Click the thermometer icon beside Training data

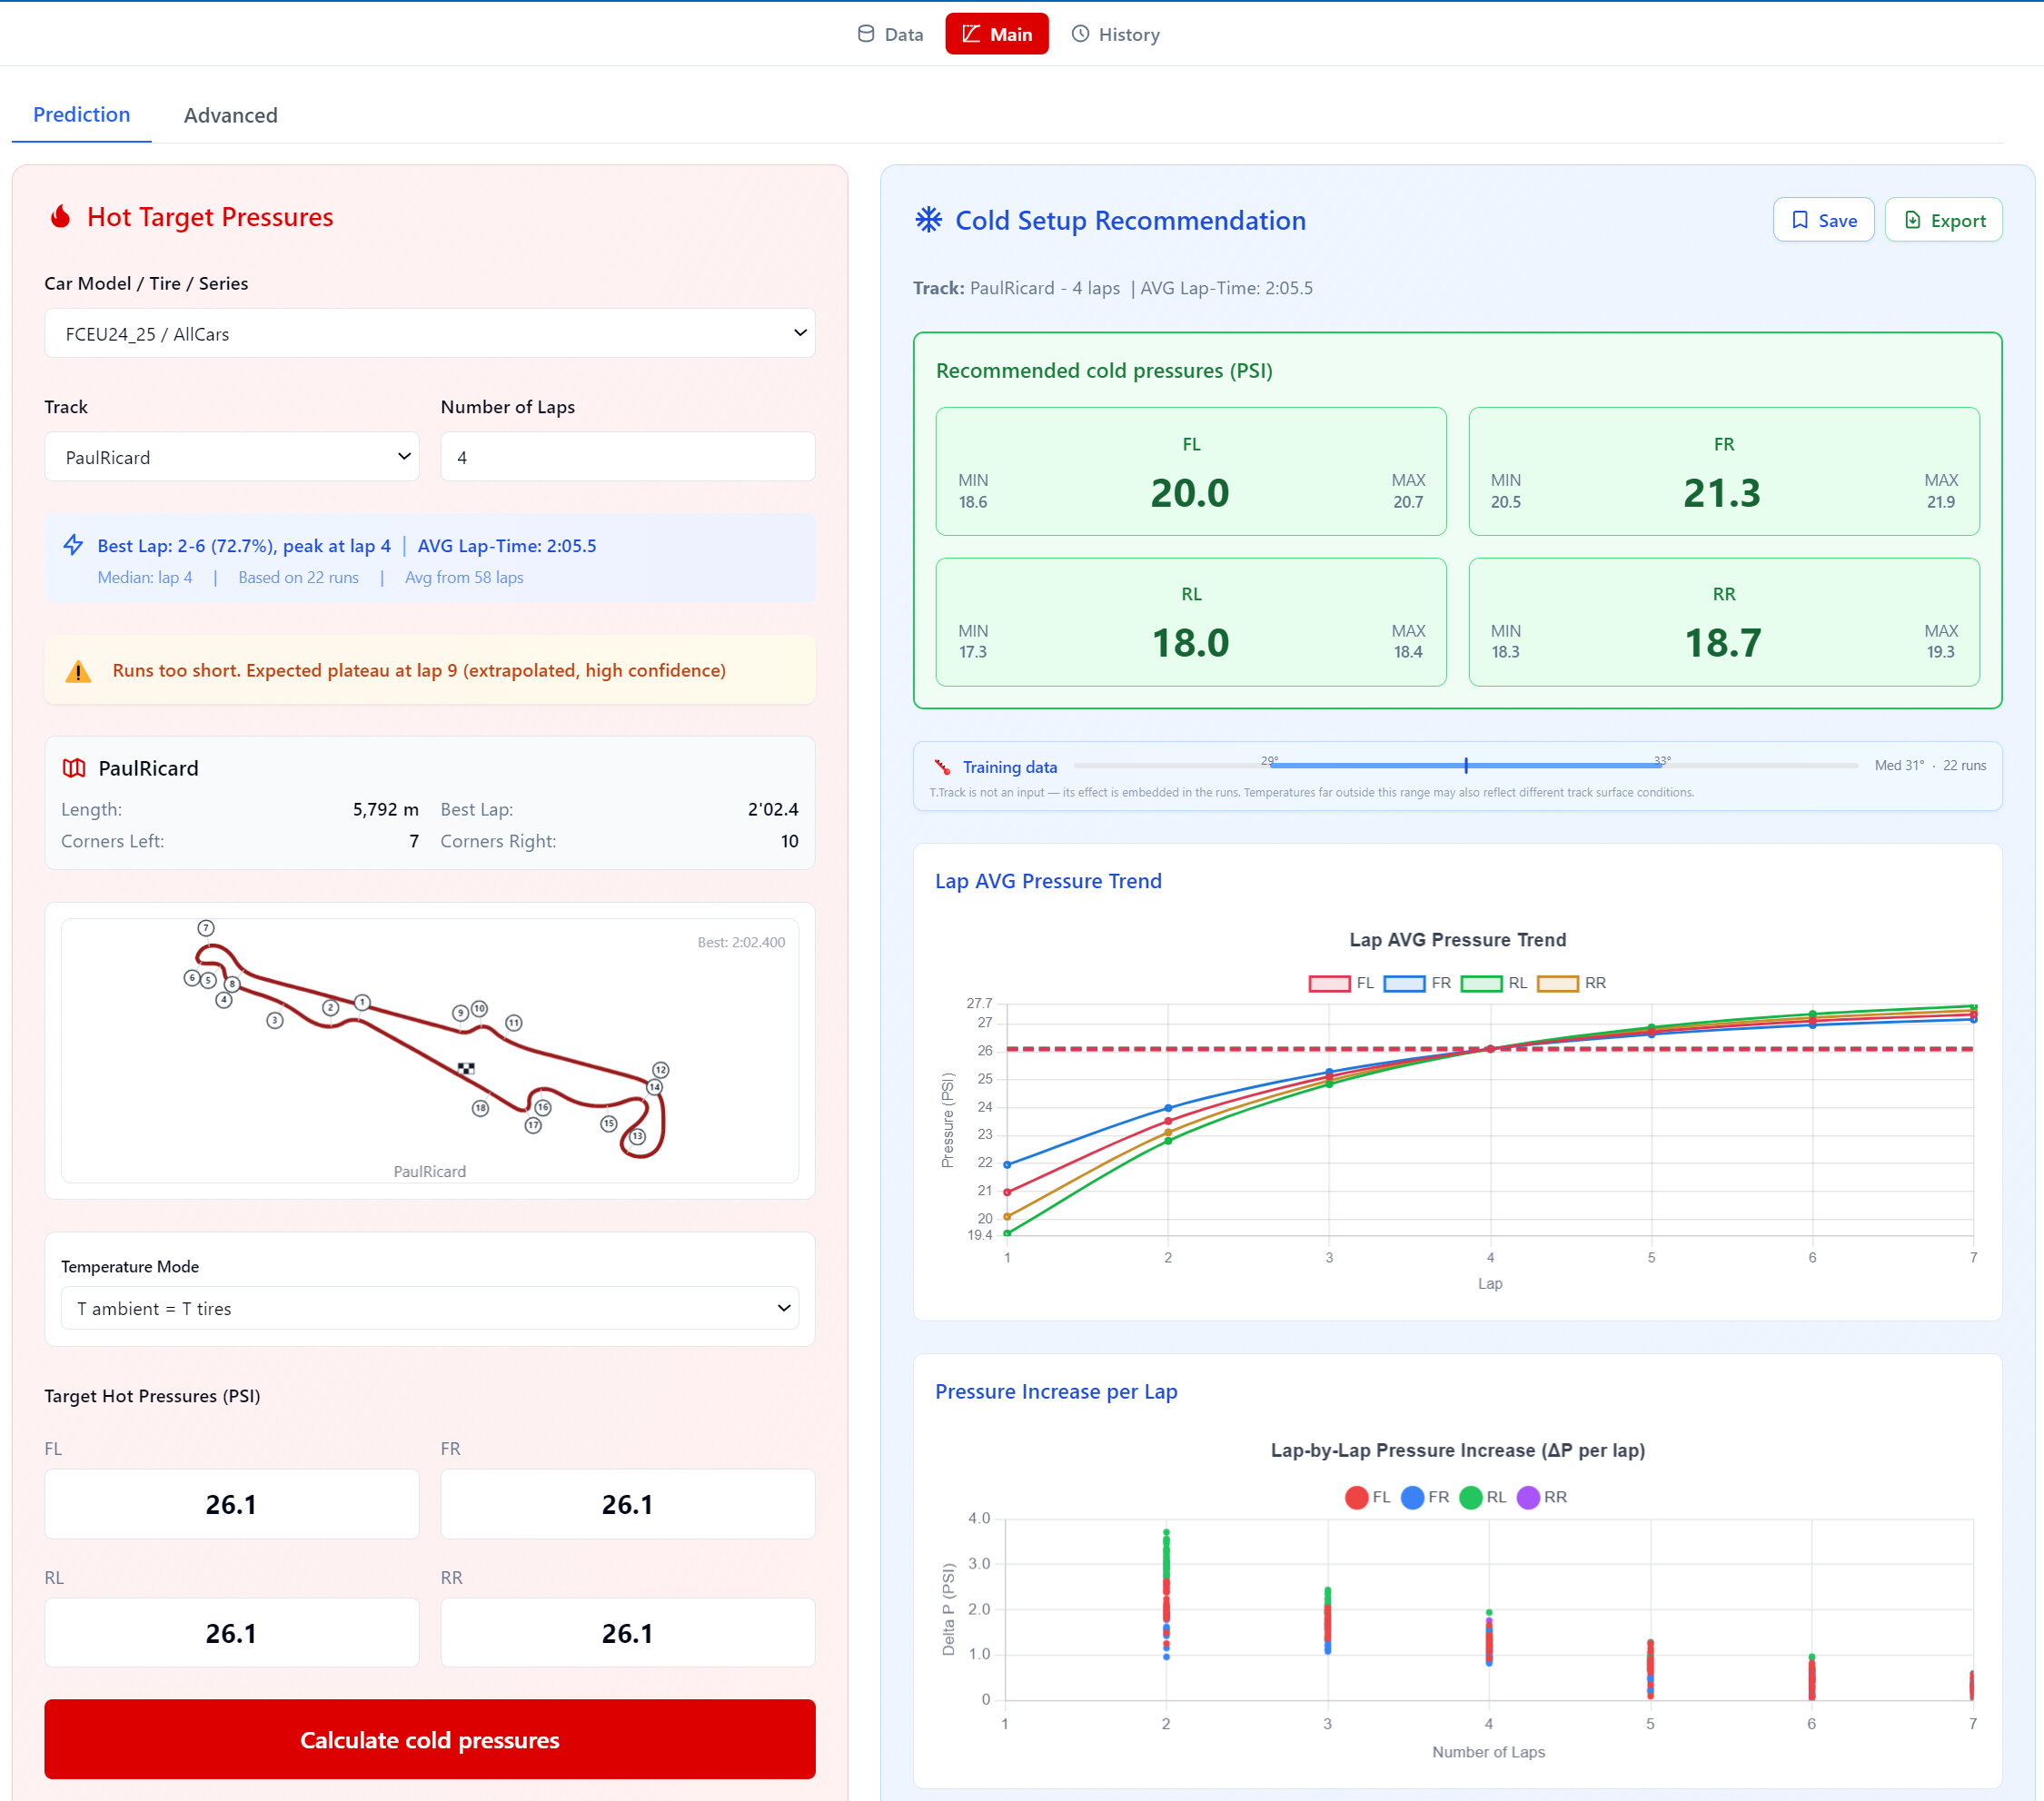click(x=942, y=767)
